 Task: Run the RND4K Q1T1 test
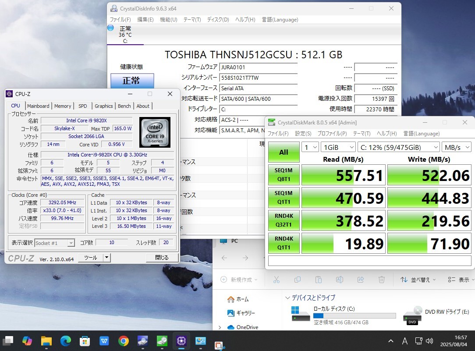[x=284, y=243]
